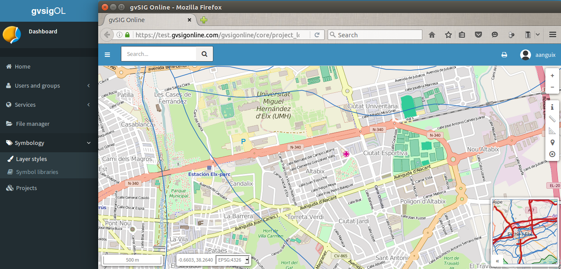Open Symbol libraries link

[37, 172]
